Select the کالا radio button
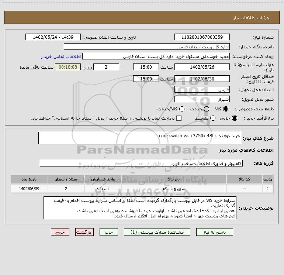The image size is (284, 275). (226, 109)
